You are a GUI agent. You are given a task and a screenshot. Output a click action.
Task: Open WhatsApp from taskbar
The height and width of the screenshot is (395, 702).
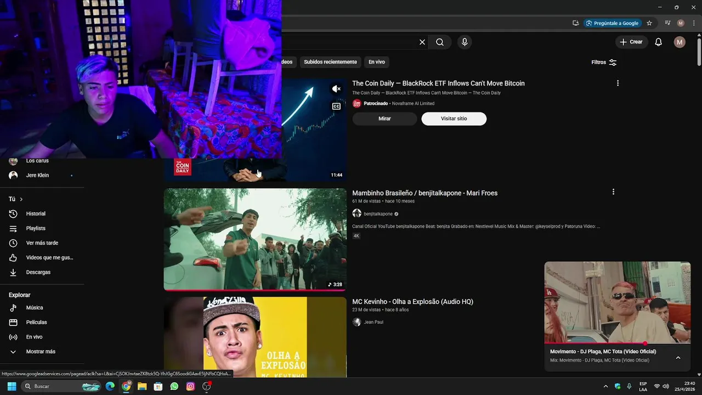click(x=174, y=386)
